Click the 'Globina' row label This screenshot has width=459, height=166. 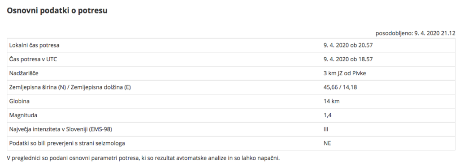point(19,102)
